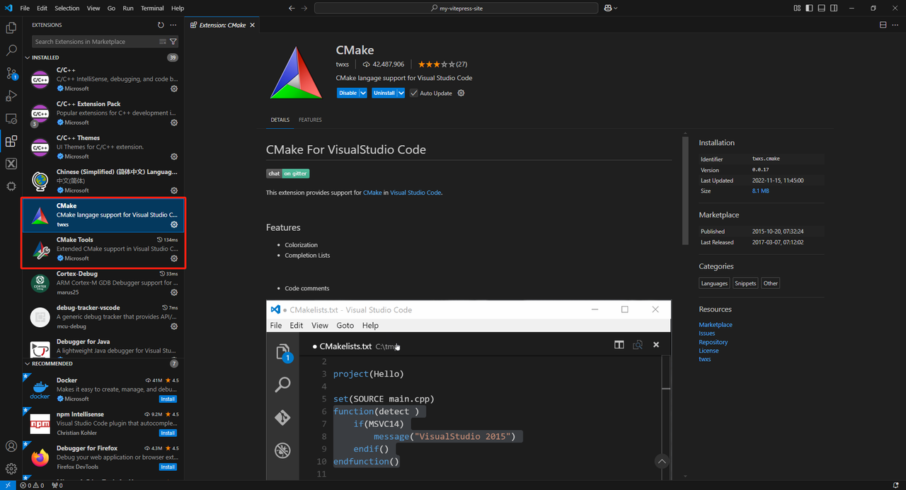Open the Disable button dropdown arrow
This screenshot has width=906, height=490.
tap(363, 93)
